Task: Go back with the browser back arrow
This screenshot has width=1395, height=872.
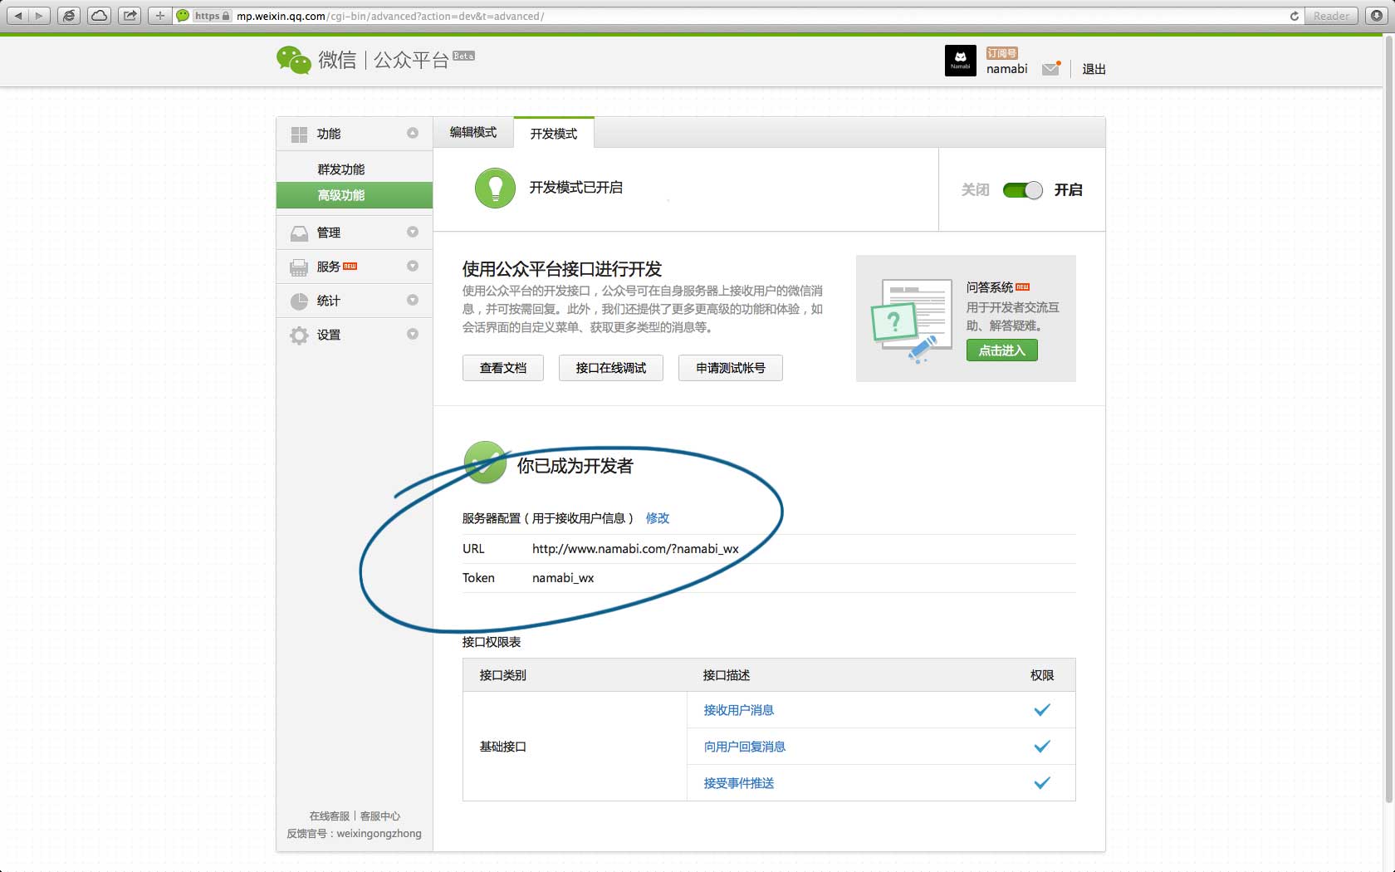Action: 18,16
